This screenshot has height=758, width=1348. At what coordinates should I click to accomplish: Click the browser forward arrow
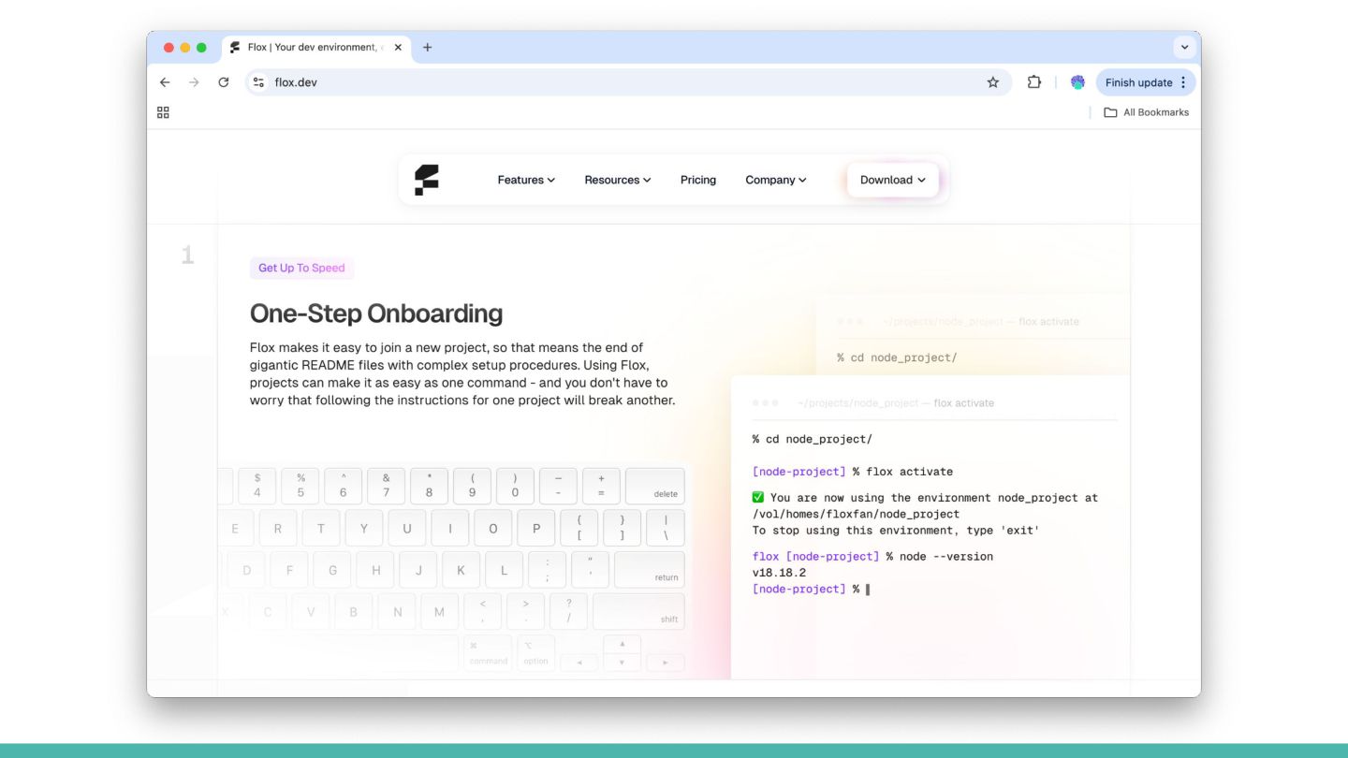pyautogui.click(x=194, y=82)
